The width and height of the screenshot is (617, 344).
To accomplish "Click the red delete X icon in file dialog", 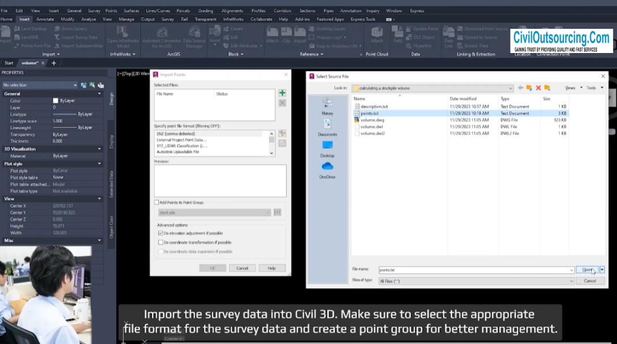I will (538, 88).
